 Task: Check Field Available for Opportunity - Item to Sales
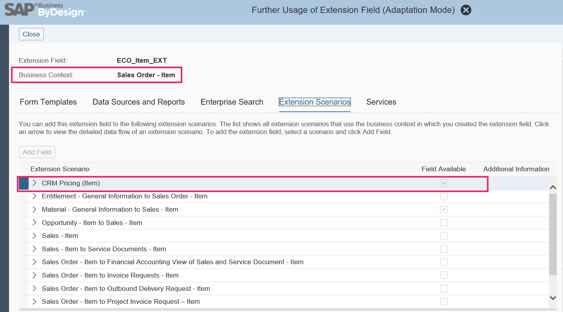click(444, 223)
